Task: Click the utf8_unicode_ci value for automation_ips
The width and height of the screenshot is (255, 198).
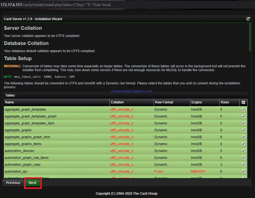Action: (x=122, y=172)
